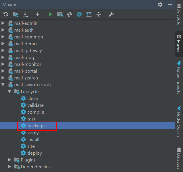Expand the mall-demo module
Image resolution: width=183 pixels, height=172 pixels.
coord(3,44)
